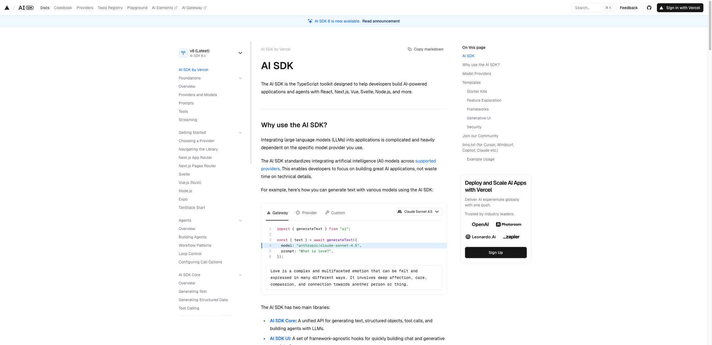Open AI Elements external link
Viewport: 712px width, 345px height.
[164, 8]
